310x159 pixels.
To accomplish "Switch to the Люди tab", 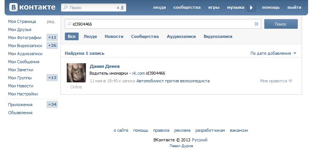I will click(90, 36).
